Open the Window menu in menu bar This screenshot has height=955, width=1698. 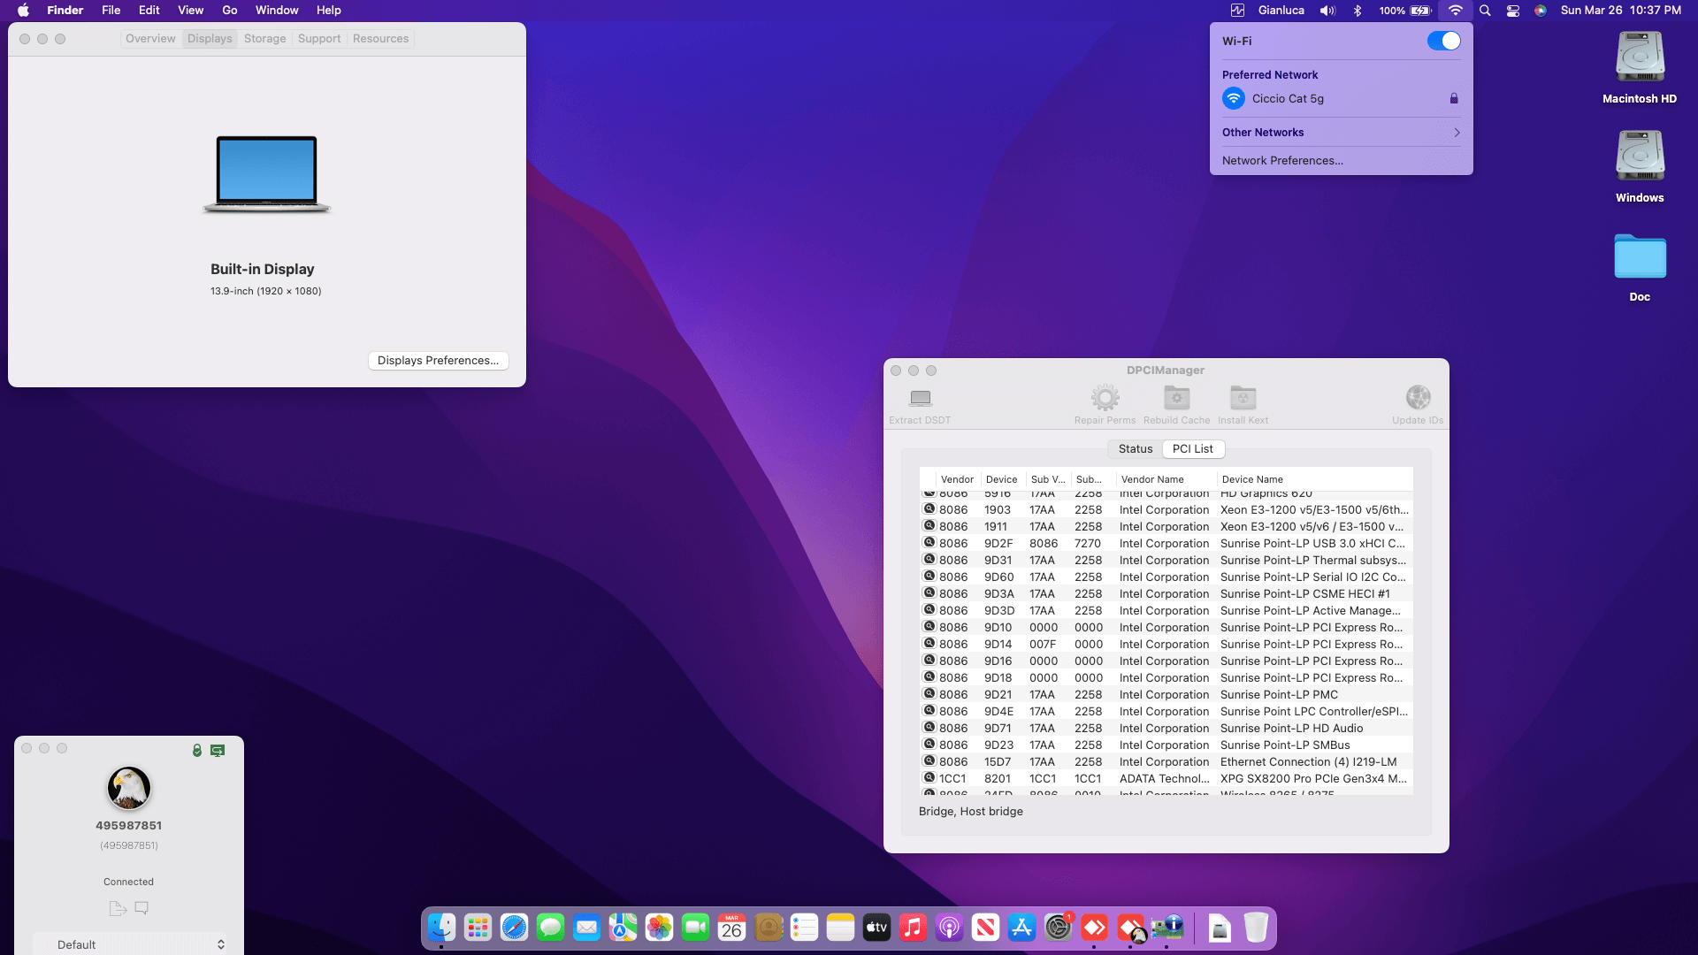coord(277,11)
